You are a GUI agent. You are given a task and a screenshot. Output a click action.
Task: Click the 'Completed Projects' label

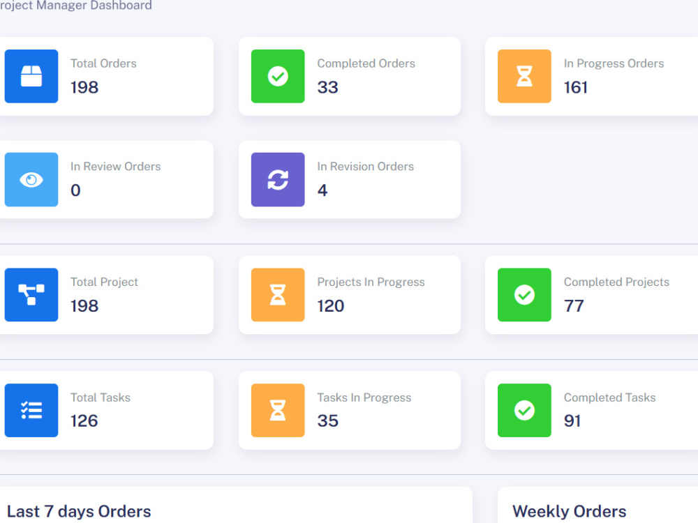pyautogui.click(x=616, y=282)
